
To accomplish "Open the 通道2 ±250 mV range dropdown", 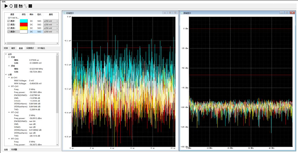I will pyautogui.click(x=51, y=24).
